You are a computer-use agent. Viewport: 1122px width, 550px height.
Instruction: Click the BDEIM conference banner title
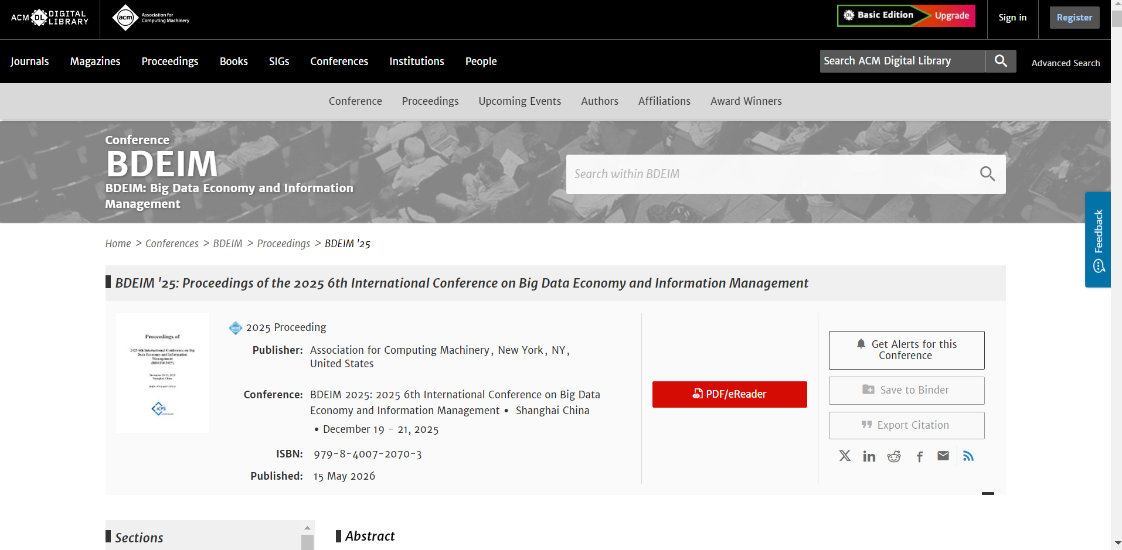coord(162,164)
